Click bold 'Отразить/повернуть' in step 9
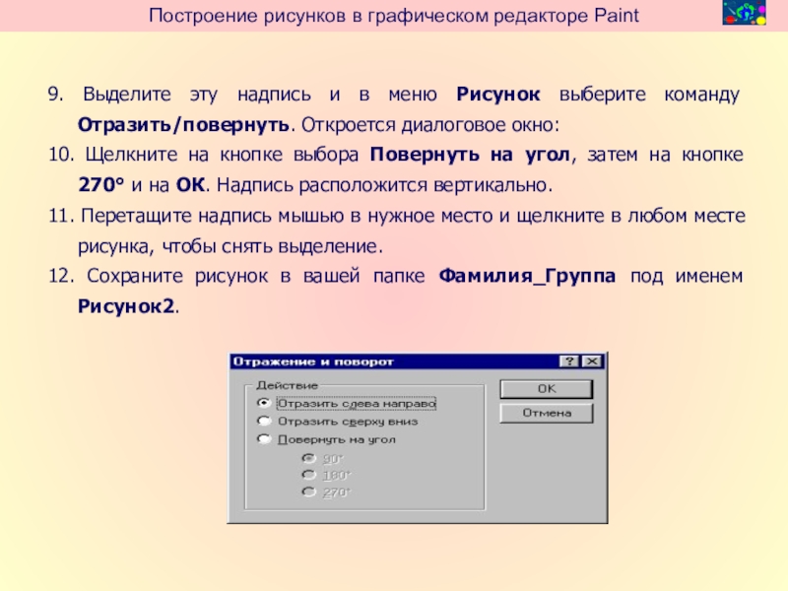 183,125
